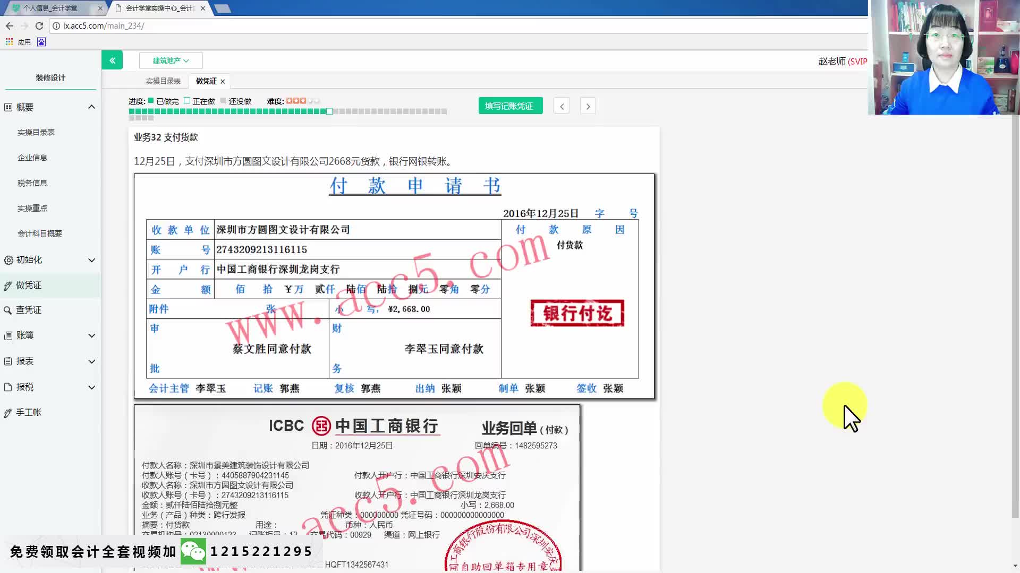Click the current task progress square
1020x573 pixels.
click(x=329, y=111)
